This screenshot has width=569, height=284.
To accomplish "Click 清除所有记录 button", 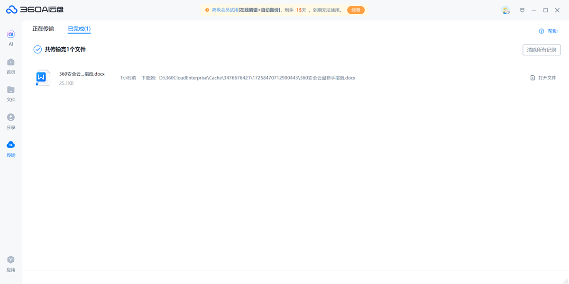I will point(541,50).
